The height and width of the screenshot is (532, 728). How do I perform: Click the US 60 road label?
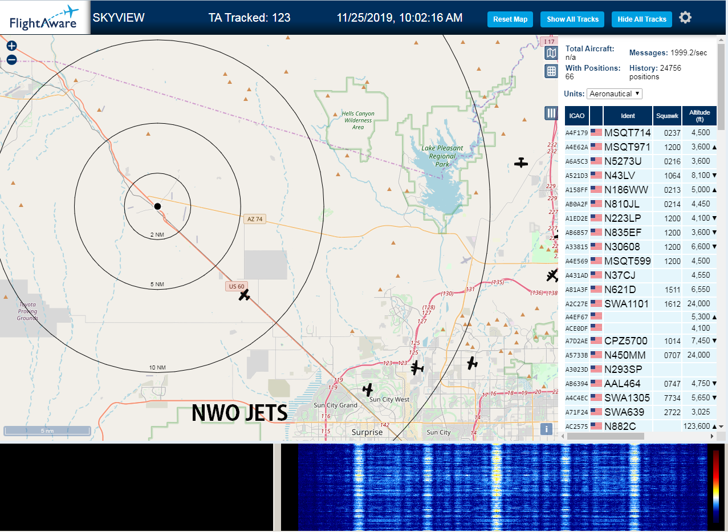tap(235, 286)
